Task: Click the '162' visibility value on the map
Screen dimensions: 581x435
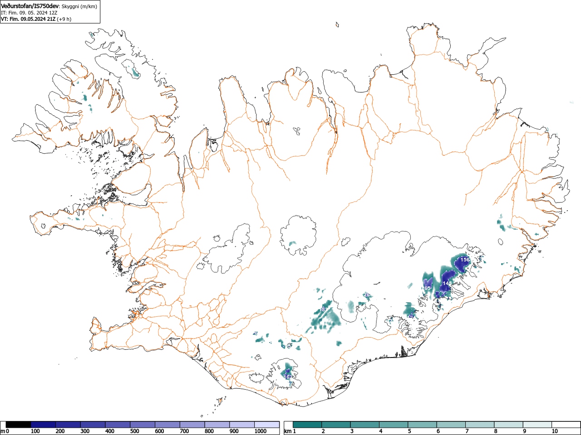Action: (x=288, y=377)
